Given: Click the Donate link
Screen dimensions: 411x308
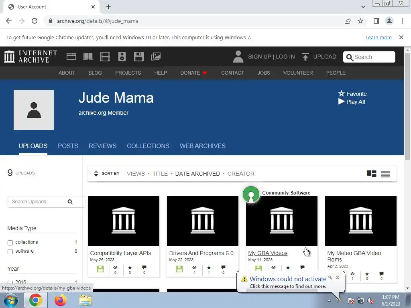Looking at the screenshot, I should click(x=193, y=73).
